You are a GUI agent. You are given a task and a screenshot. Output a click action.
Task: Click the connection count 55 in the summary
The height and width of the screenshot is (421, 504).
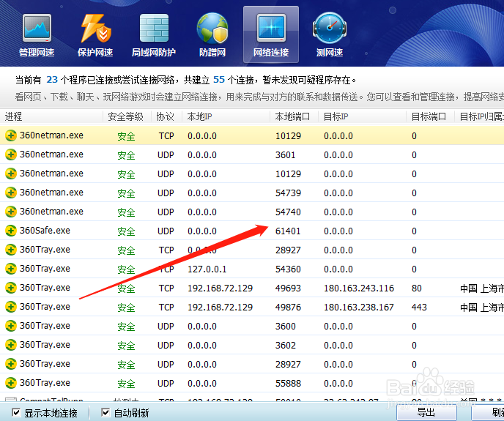(x=219, y=79)
